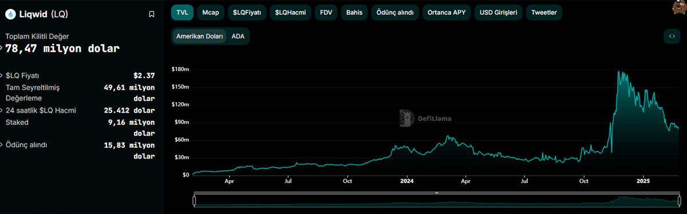
Task: Enable the $LQFiyatı chart series
Action: click(247, 12)
